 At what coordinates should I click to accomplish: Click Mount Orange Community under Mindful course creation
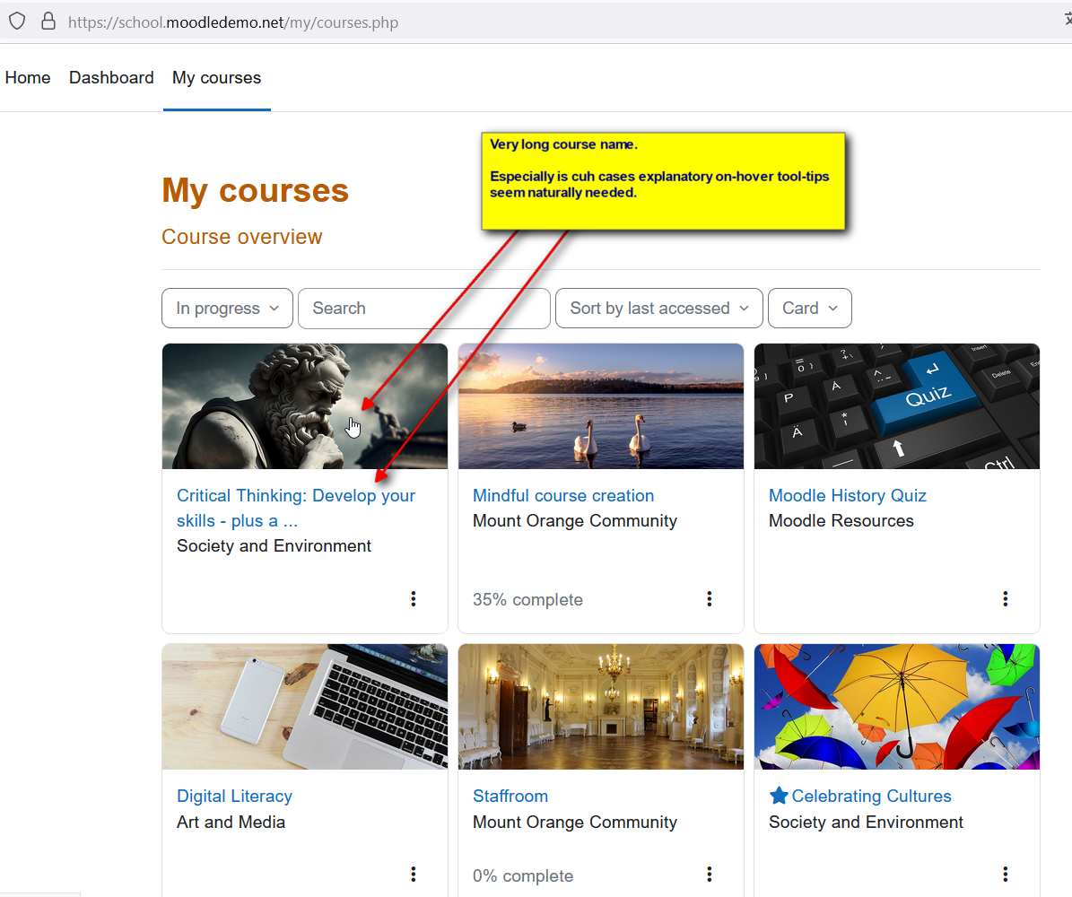575,521
